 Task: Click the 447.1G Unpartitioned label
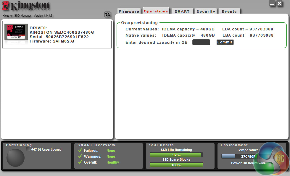(46, 149)
